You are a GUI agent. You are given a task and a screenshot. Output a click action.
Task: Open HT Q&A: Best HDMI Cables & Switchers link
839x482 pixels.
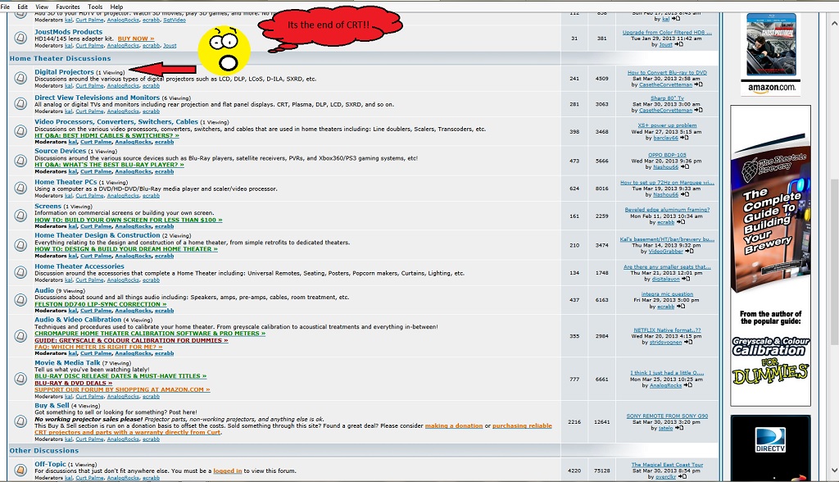click(x=107, y=135)
